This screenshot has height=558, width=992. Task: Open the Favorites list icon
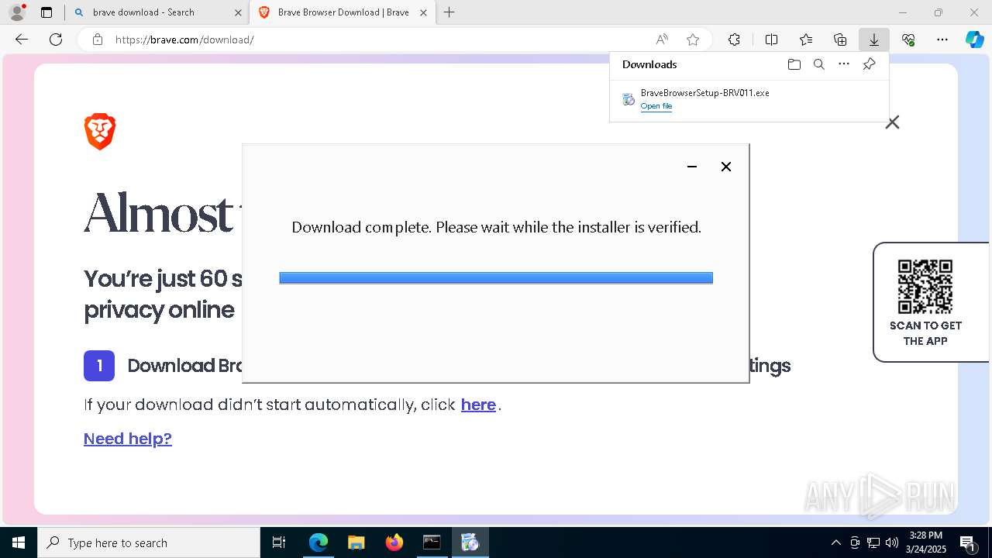tap(806, 40)
